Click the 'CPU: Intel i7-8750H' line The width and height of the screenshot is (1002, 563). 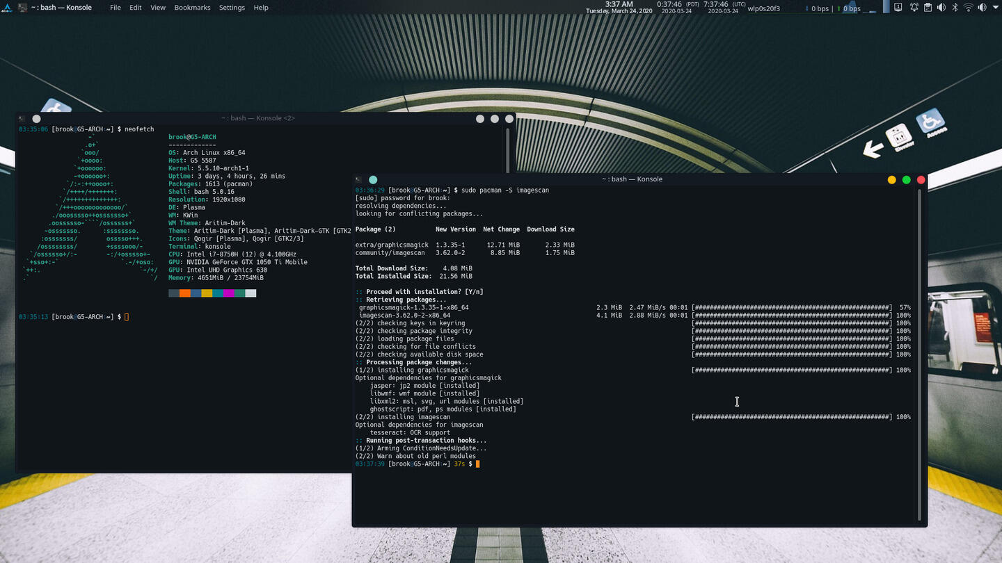pyautogui.click(x=232, y=254)
